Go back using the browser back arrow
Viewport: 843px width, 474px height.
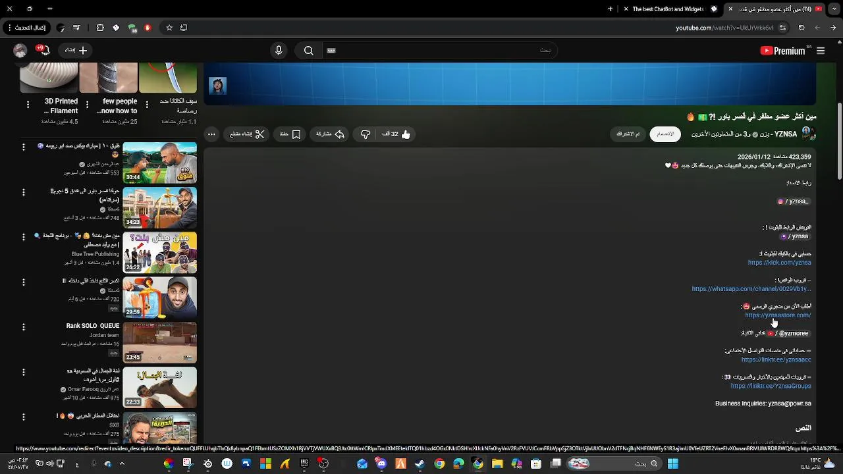click(x=834, y=28)
